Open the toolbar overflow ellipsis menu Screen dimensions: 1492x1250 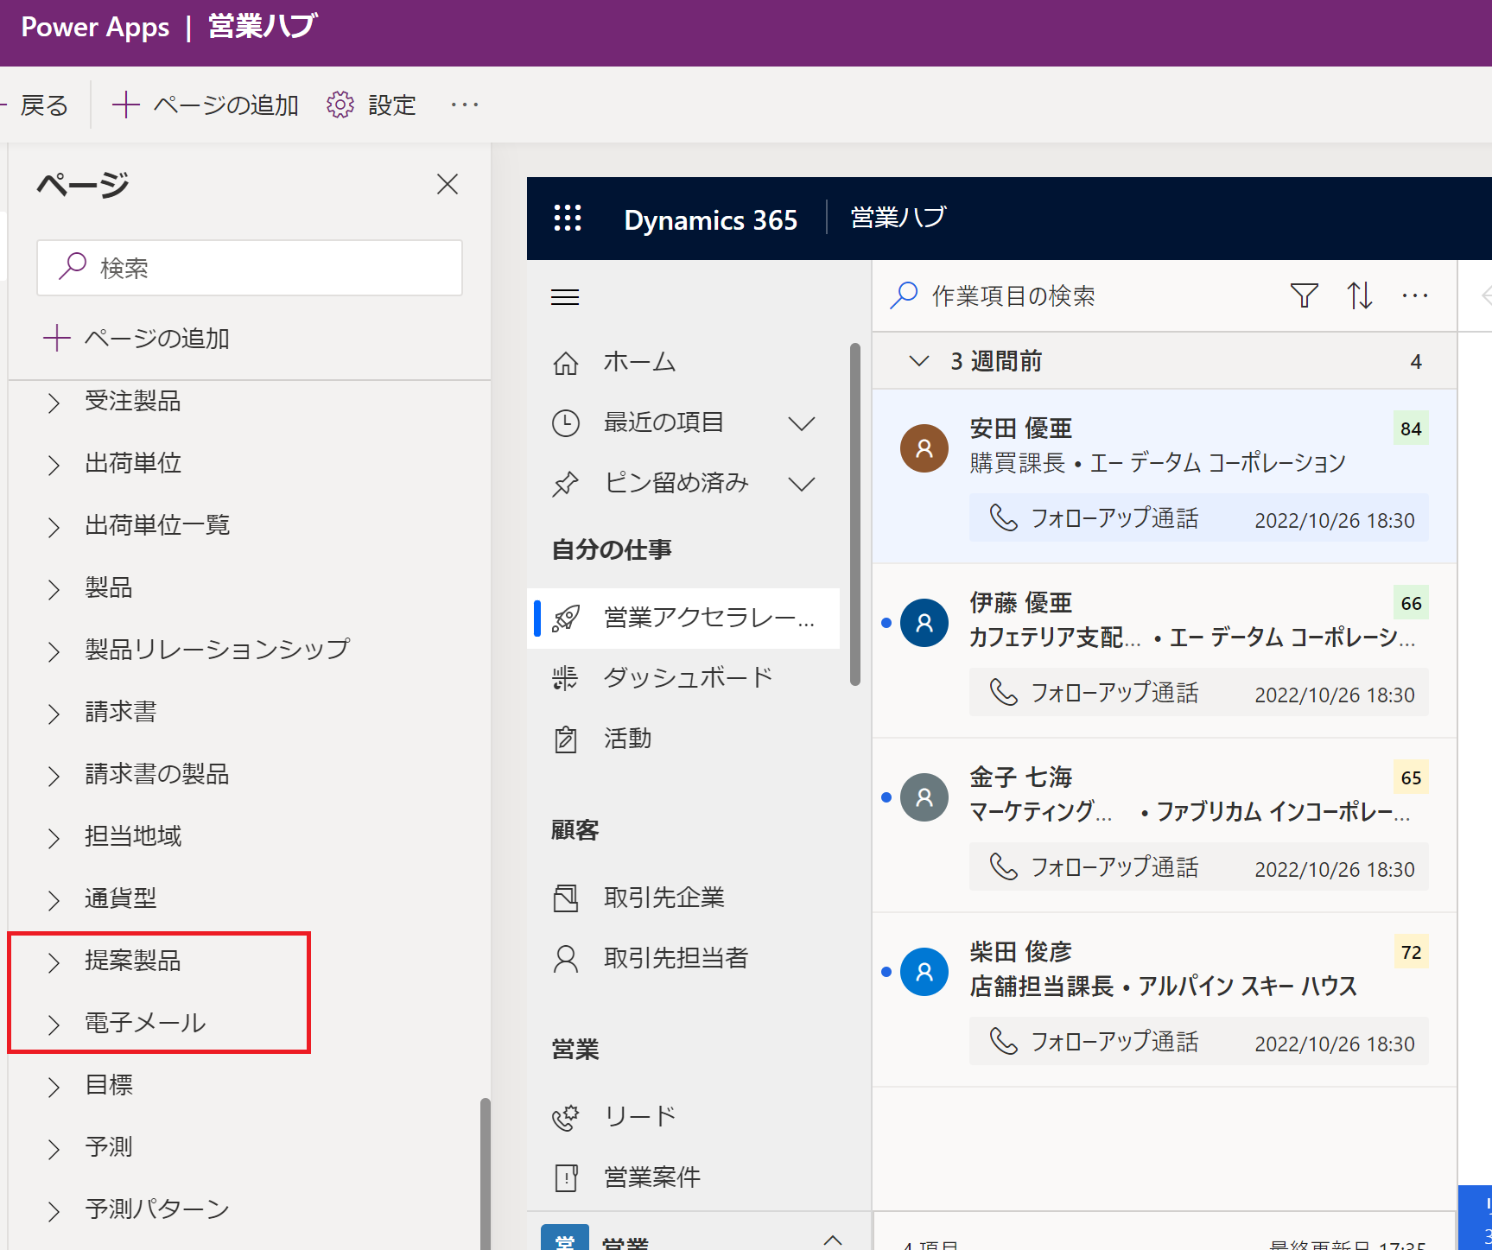(465, 105)
